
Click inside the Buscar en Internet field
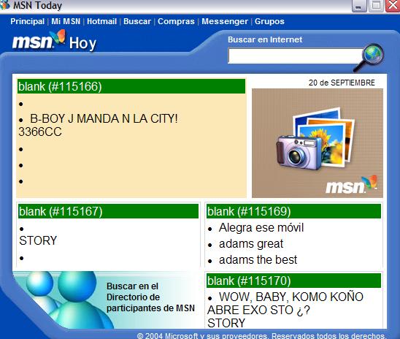296,56
